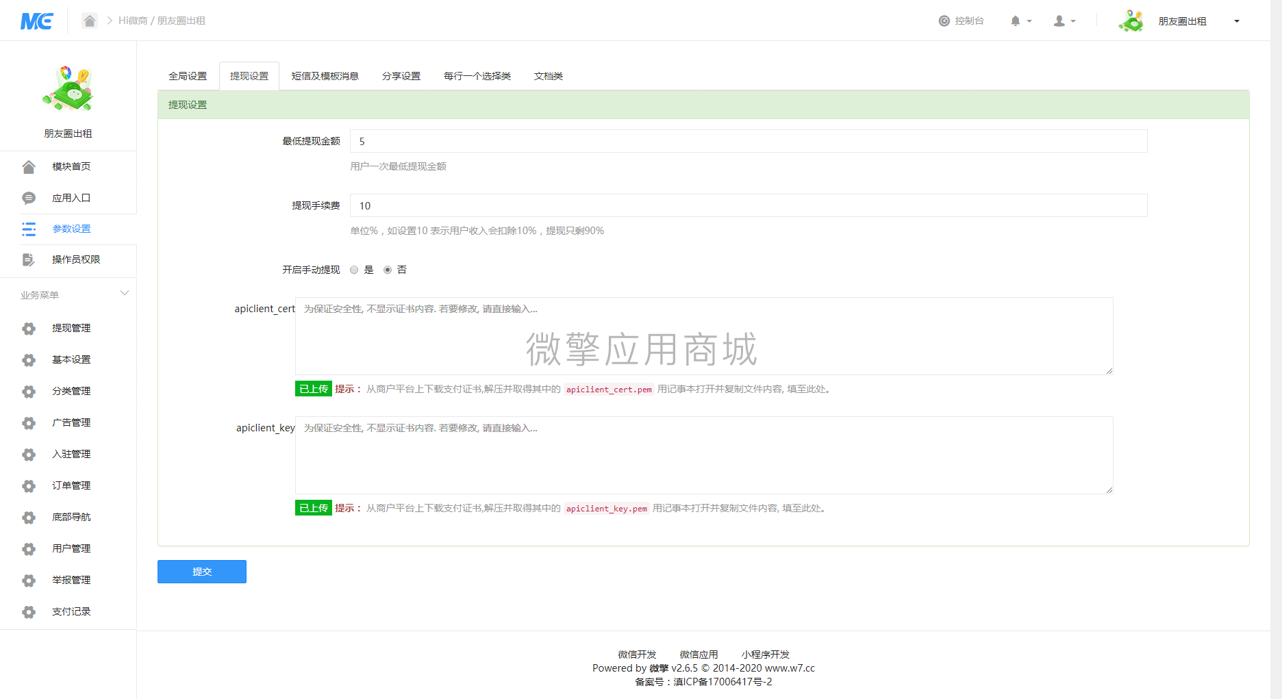Click the 参数设置 list icon
Image resolution: width=1282 pixels, height=699 pixels.
pos(29,229)
